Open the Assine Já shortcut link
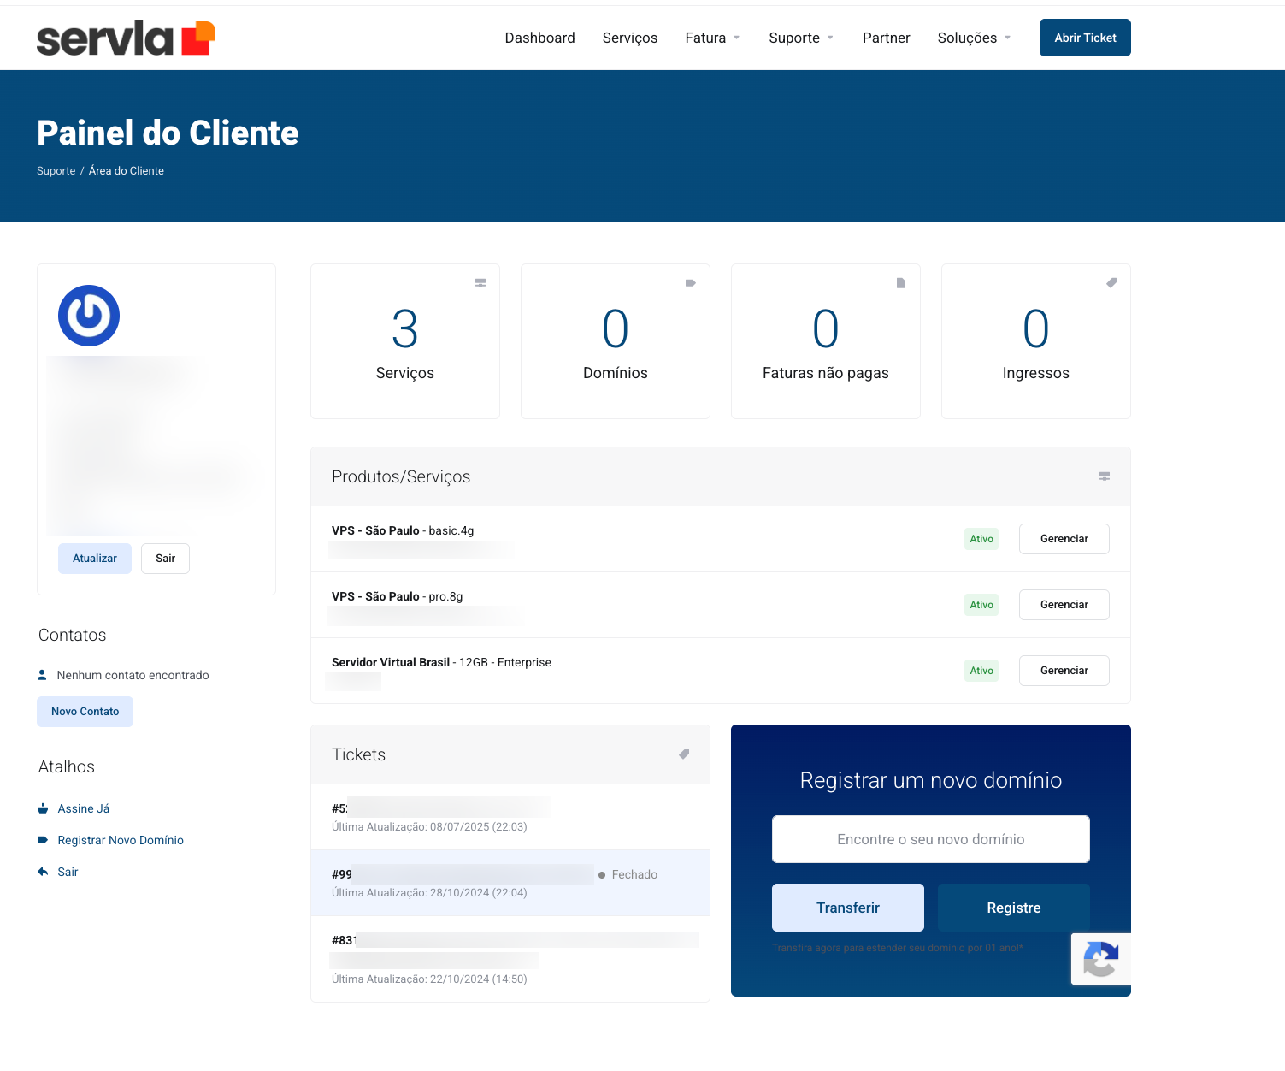The width and height of the screenshot is (1285, 1071). [x=83, y=808]
